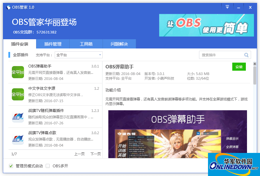The width and height of the screenshot is (260, 176).
Task: Click description 修正OBS文字源无法读取中文字体
Action: point(55,95)
